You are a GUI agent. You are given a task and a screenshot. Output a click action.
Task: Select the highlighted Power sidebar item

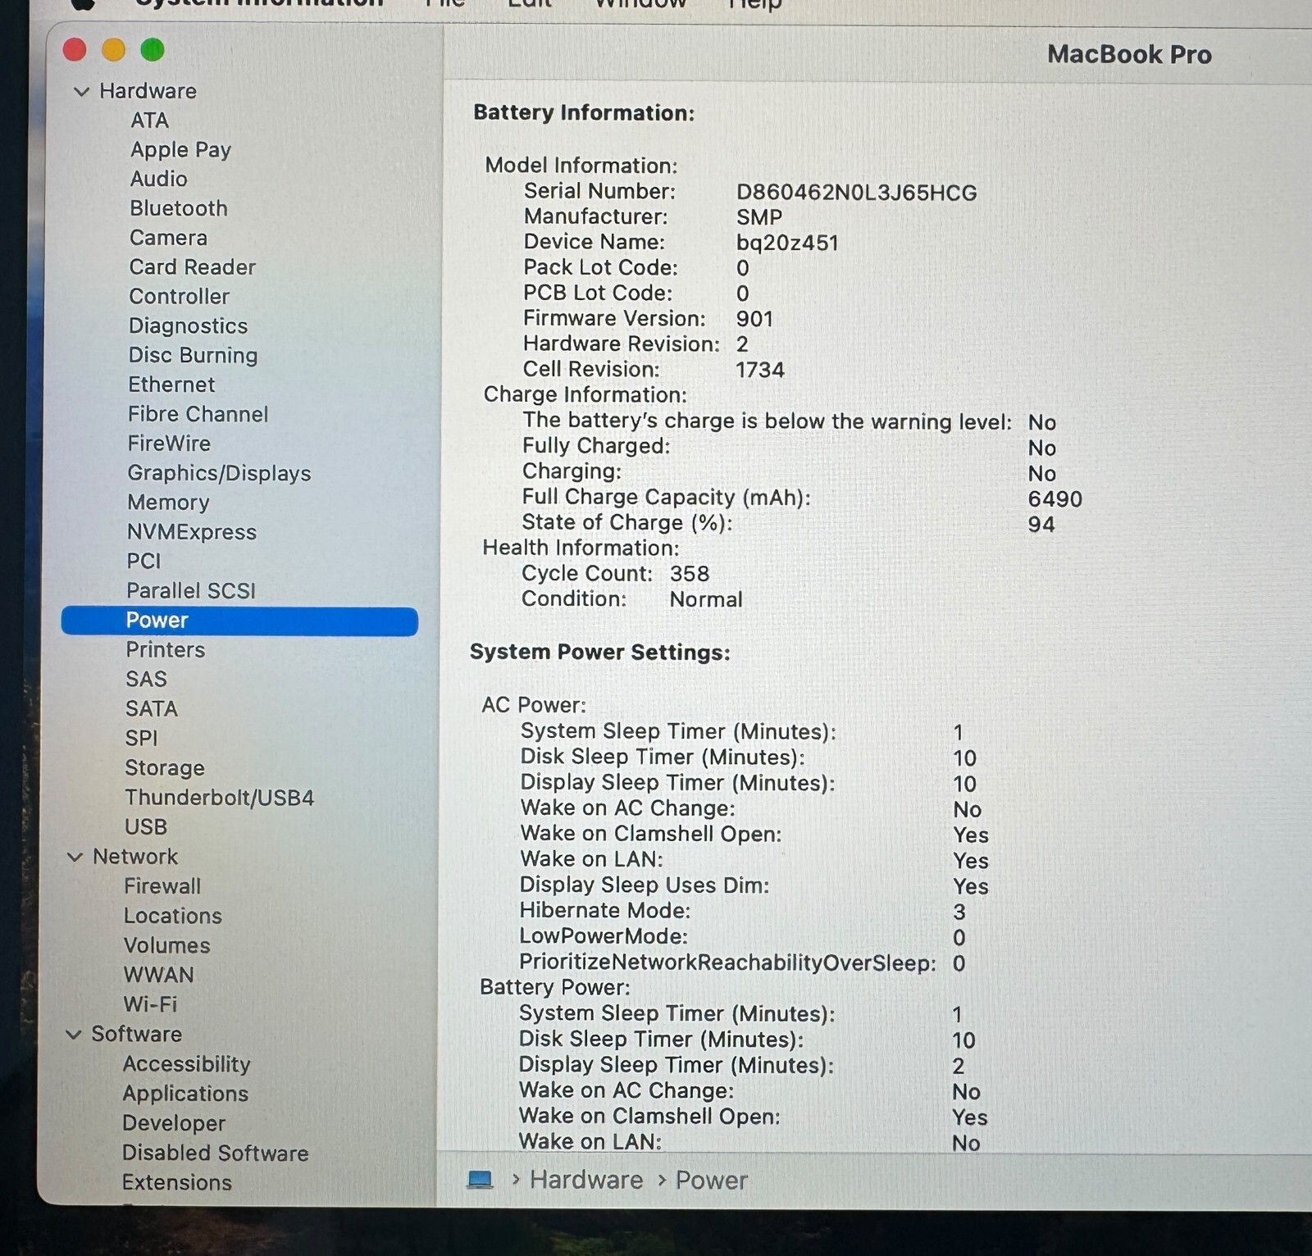[239, 621]
